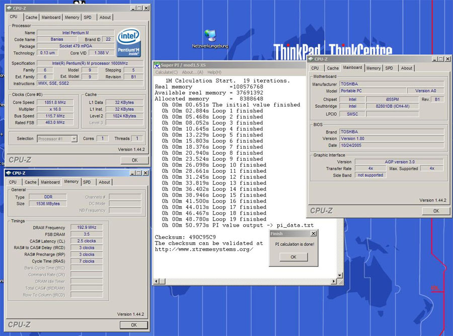Click the Model Portable PC field
The width and height of the screenshot is (453, 336).
click(x=372, y=91)
